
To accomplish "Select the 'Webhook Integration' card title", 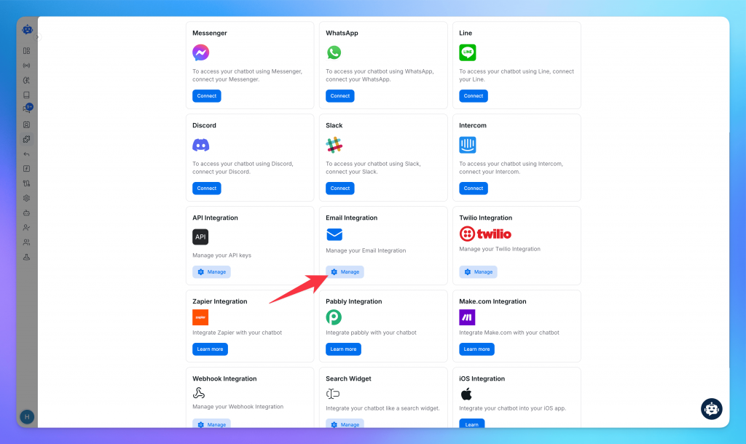I will (224, 379).
